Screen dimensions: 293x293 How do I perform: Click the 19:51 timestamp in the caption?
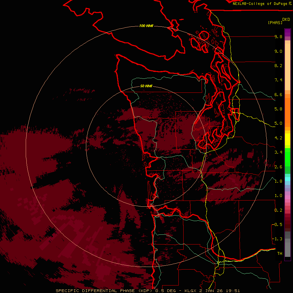pos(232,291)
